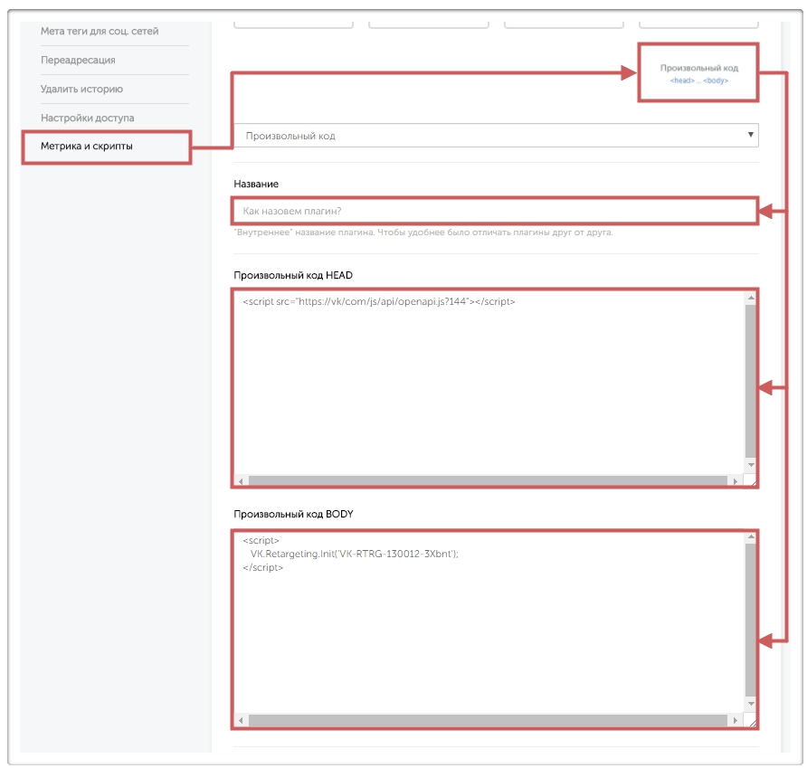The width and height of the screenshot is (807, 768).
Task: Select Настройки доступа in sidebar
Action: 87,119
